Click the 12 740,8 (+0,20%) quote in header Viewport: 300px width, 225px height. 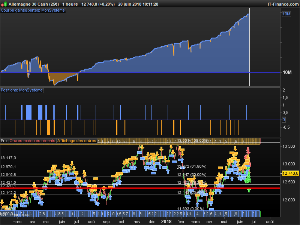98,4
